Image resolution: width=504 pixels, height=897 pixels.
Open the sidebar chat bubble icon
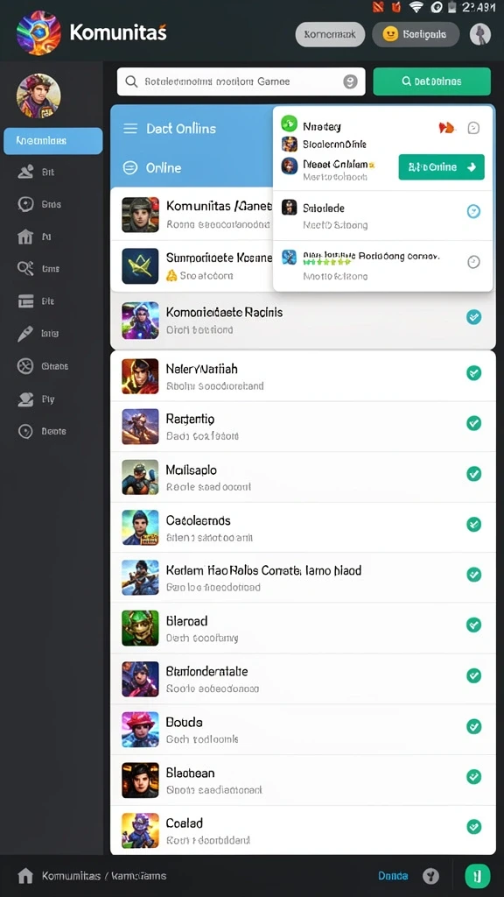(x=25, y=204)
